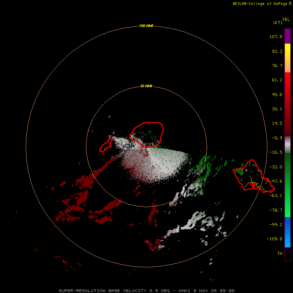Click the large red island outline near center

pyautogui.click(x=147, y=135)
